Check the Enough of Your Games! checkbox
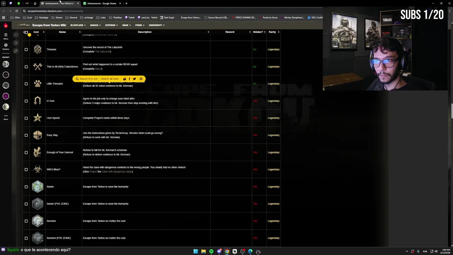The image size is (453, 255). pos(26,153)
